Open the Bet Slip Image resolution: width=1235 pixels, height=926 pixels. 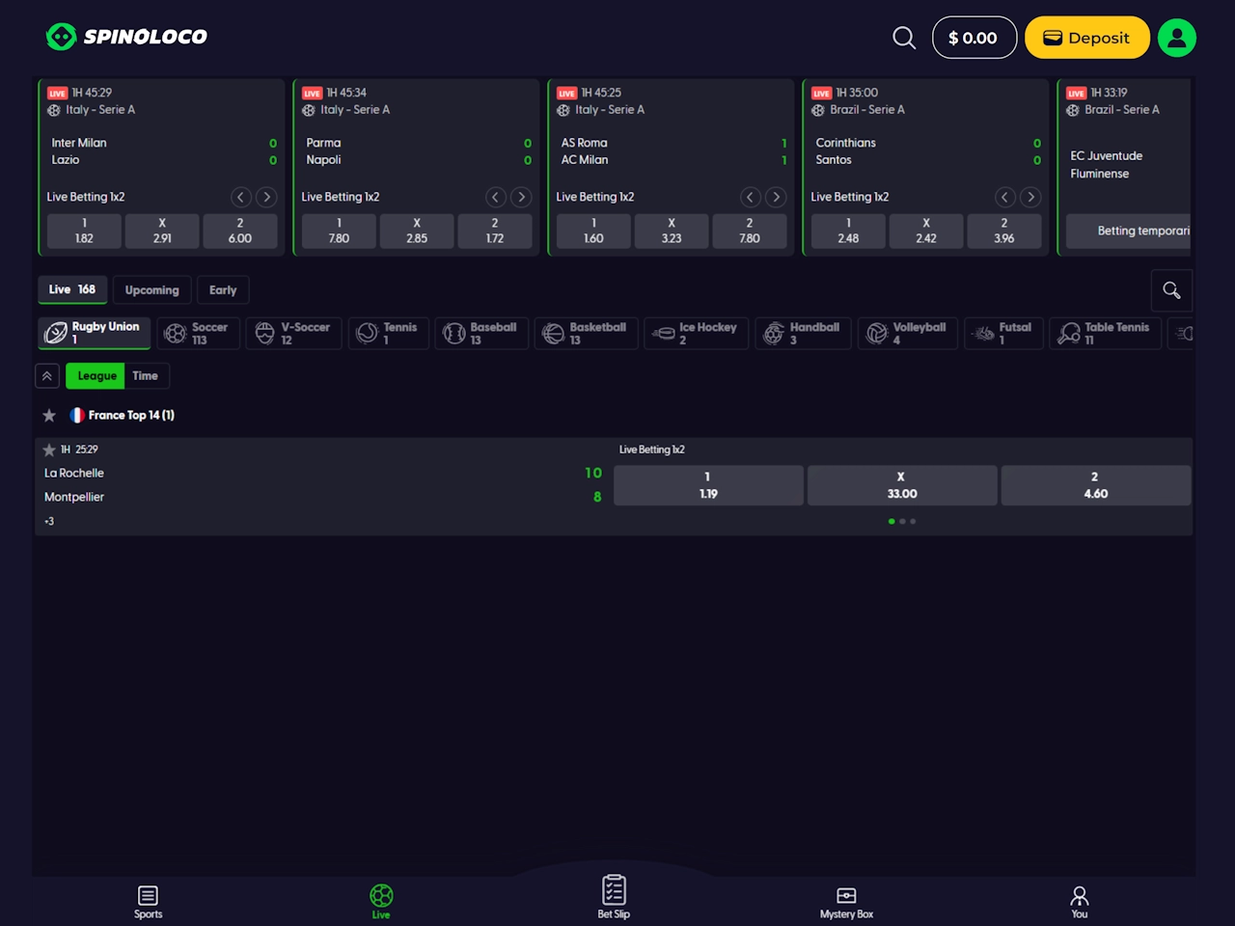click(614, 897)
